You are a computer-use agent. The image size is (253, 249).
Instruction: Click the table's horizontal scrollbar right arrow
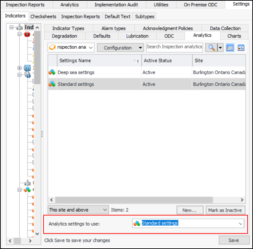click(242, 200)
